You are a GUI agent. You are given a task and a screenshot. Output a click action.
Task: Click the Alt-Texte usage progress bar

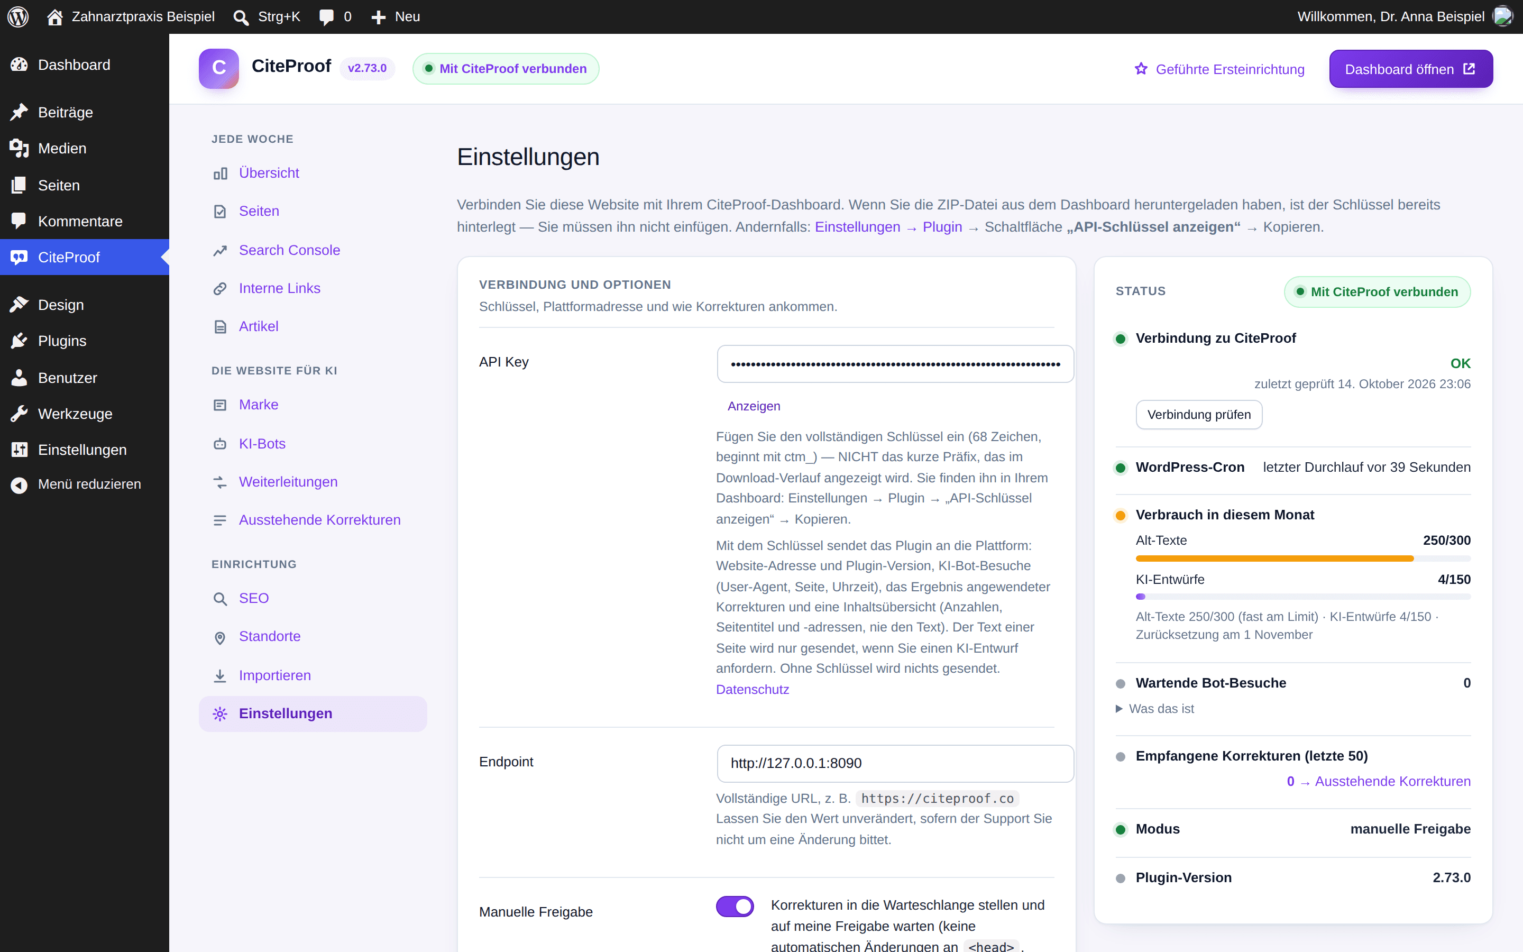tap(1302, 559)
